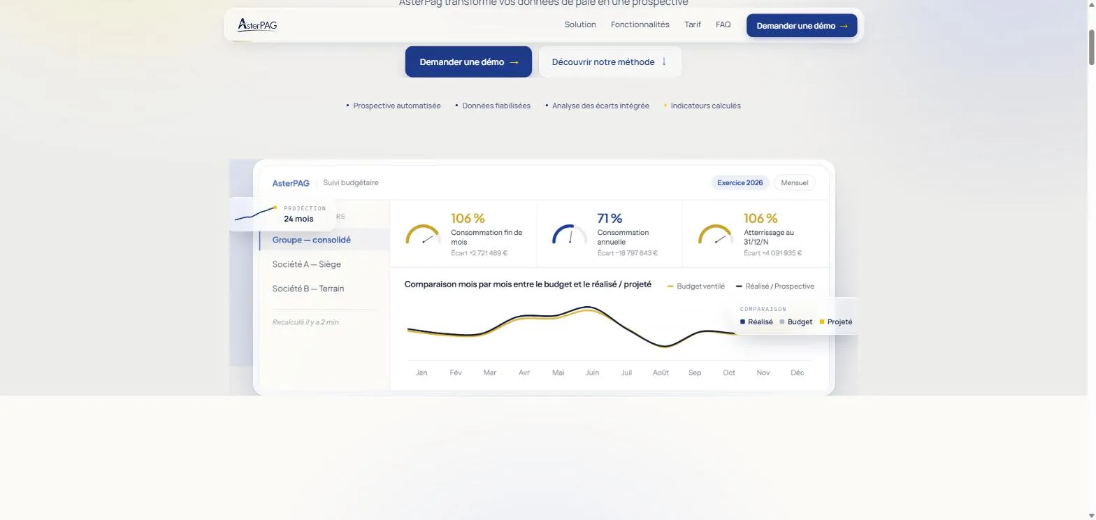Open the Solution nav link
The image size is (1096, 520).
pos(580,24)
